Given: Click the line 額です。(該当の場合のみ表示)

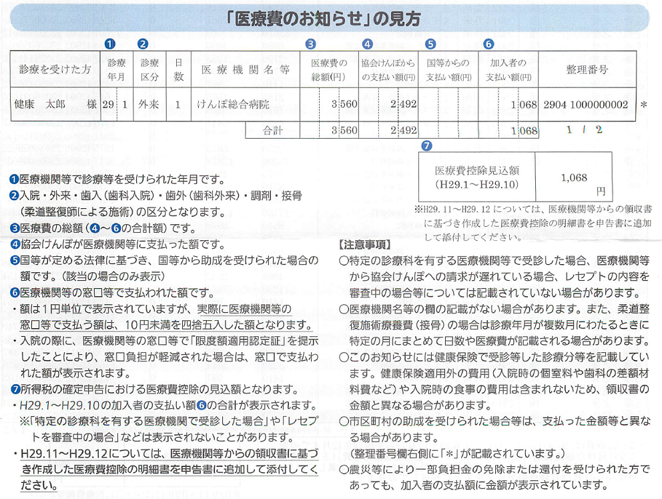Looking at the screenshot, I should pyautogui.click(x=92, y=277).
